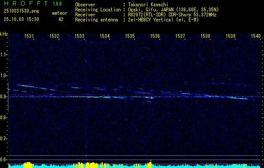Click the 0.9 kHz frequency label
The height and width of the screenshot is (168, 264).
[3, 97]
